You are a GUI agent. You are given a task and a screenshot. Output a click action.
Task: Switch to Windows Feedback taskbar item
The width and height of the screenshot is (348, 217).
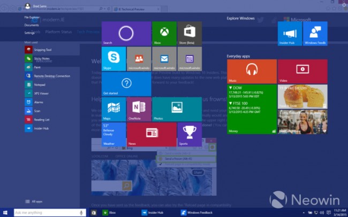pos(196,213)
